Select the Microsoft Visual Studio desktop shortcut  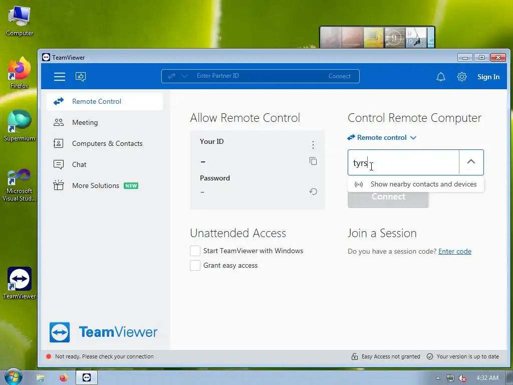[x=20, y=185]
